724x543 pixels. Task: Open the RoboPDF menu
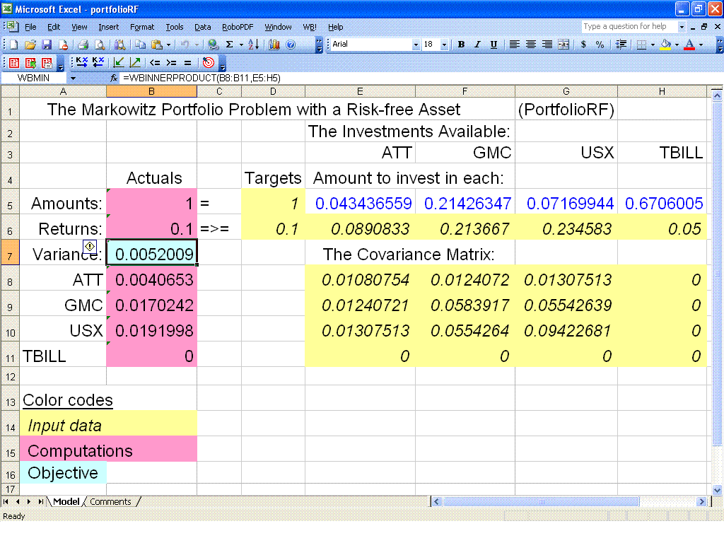pos(238,27)
